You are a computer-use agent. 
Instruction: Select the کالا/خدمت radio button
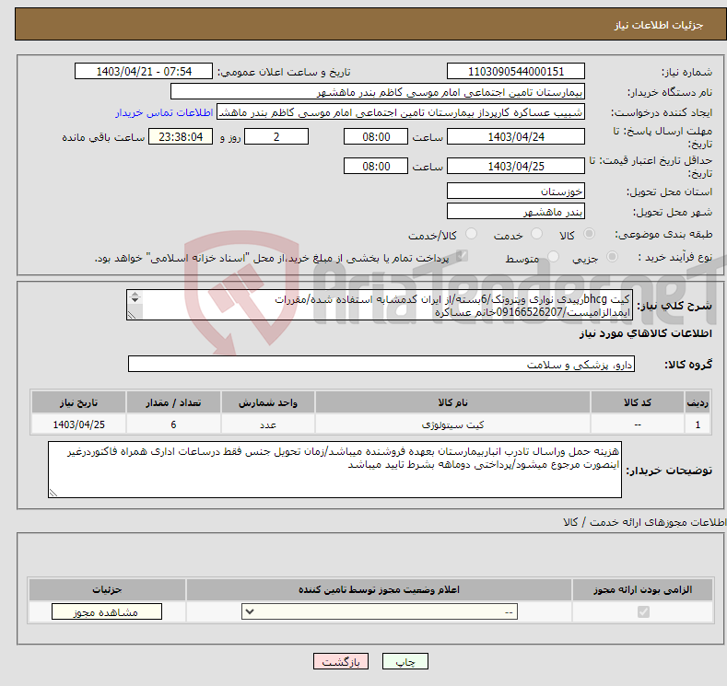471,234
